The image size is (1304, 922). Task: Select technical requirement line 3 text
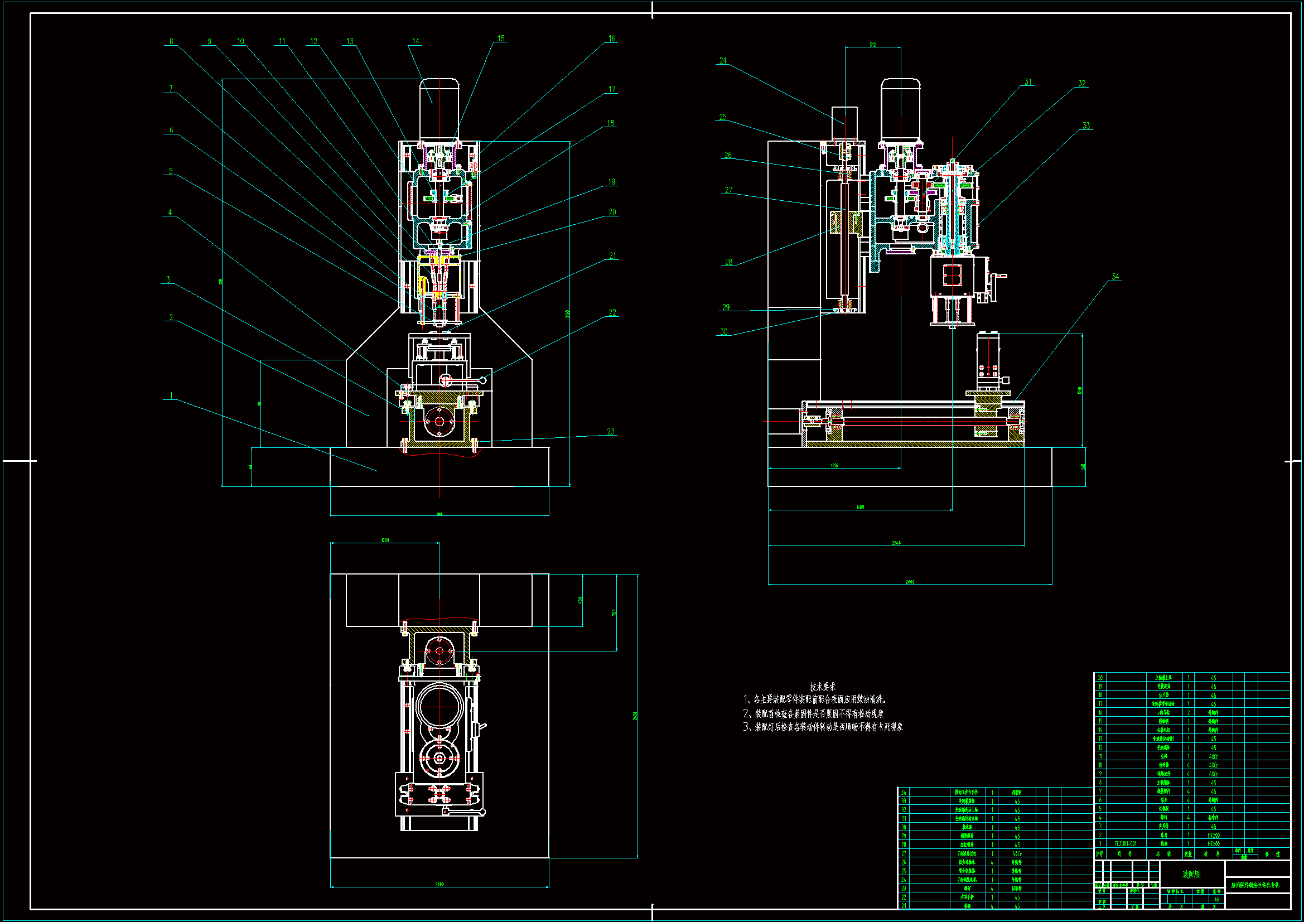point(824,727)
